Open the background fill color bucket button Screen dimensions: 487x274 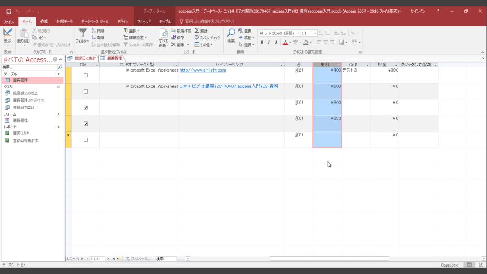(x=306, y=42)
